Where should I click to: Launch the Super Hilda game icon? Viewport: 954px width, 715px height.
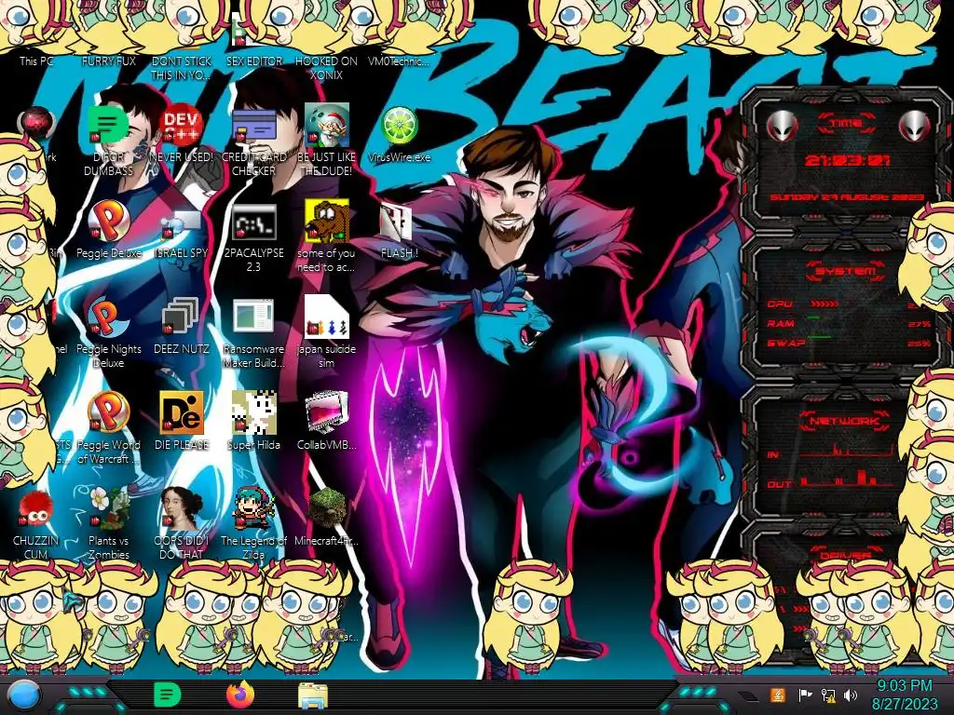253,413
